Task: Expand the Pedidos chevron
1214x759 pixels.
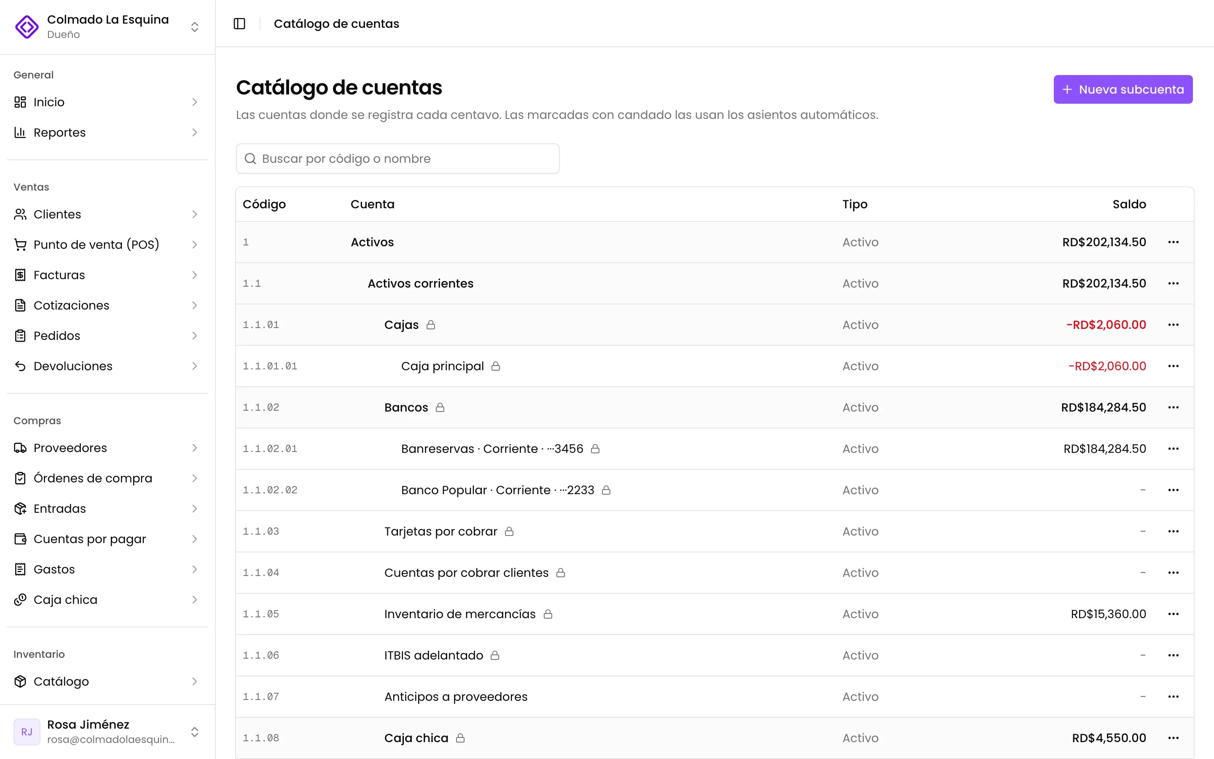Action: (195, 336)
